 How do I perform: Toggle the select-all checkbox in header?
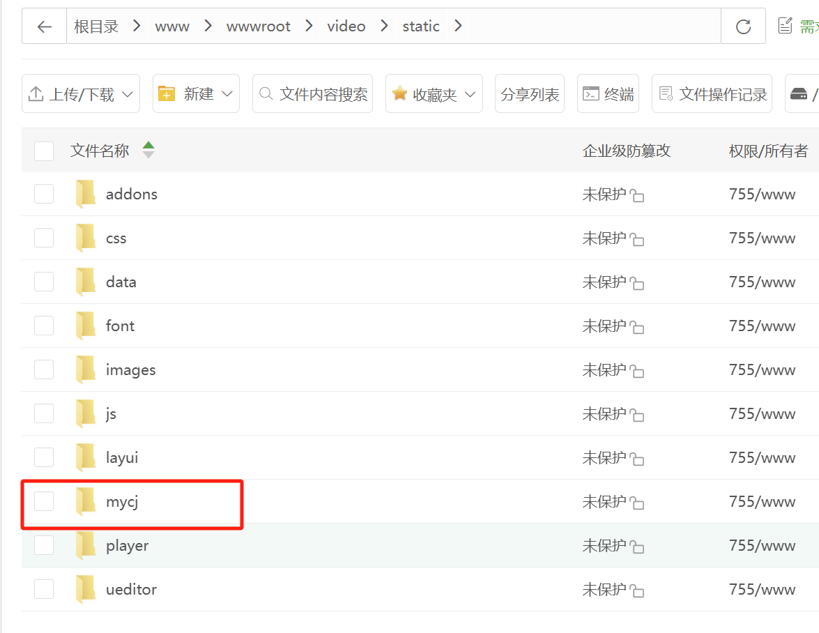coord(44,151)
